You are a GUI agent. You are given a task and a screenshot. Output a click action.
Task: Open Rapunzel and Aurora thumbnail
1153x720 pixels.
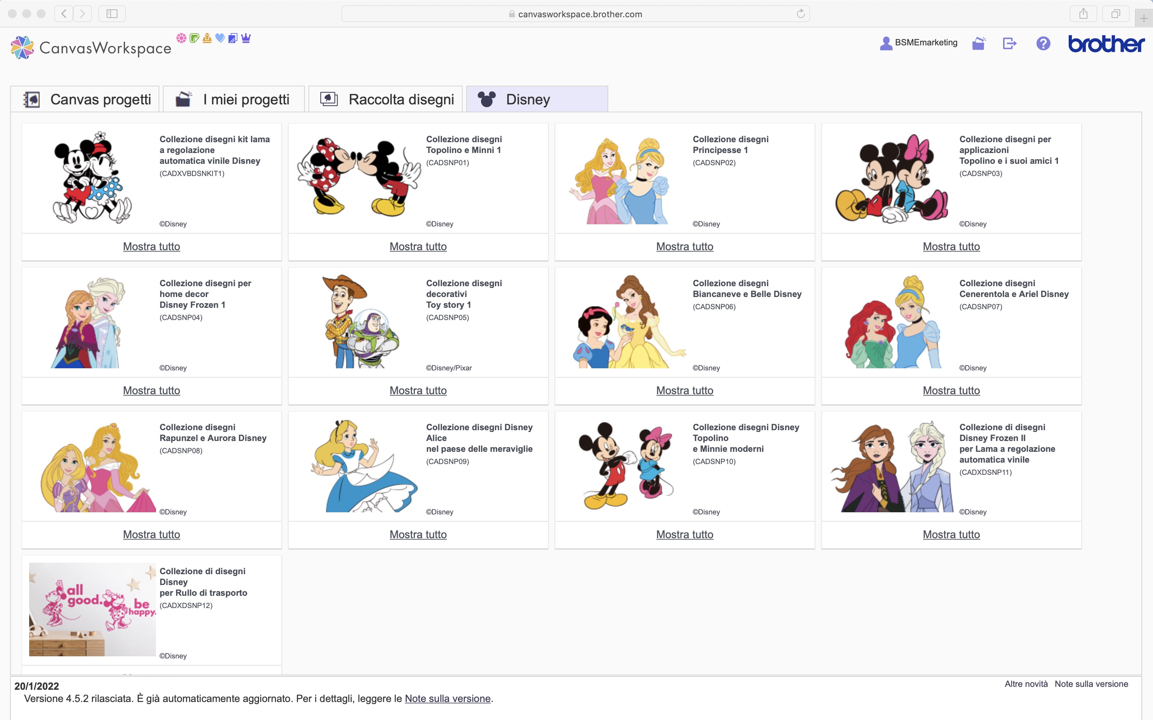click(x=98, y=467)
